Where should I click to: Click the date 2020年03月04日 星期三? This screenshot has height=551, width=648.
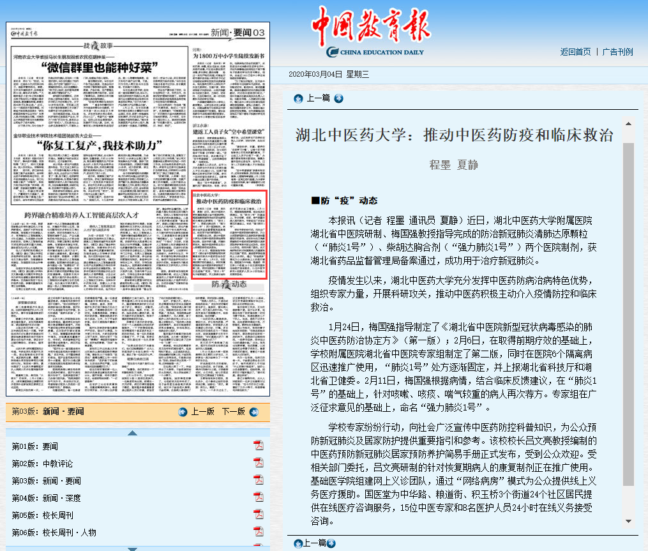tap(329, 75)
